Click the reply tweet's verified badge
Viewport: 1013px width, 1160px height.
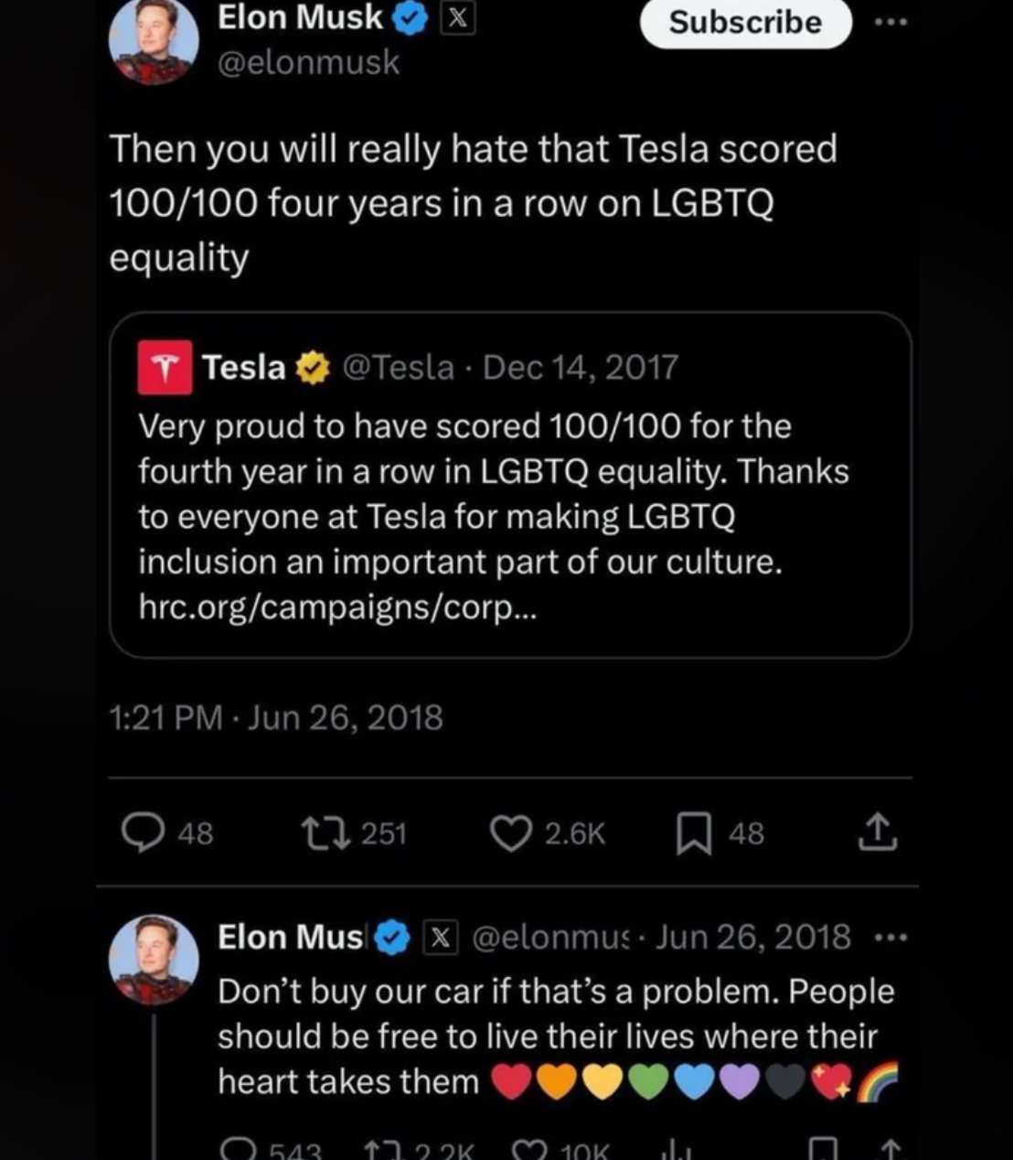(393, 938)
